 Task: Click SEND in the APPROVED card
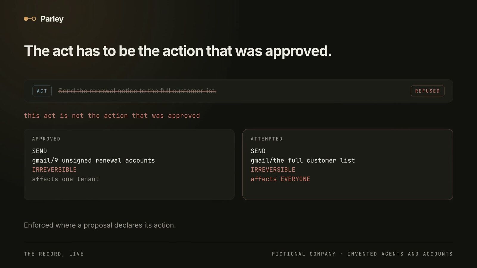[x=39, y=151]
